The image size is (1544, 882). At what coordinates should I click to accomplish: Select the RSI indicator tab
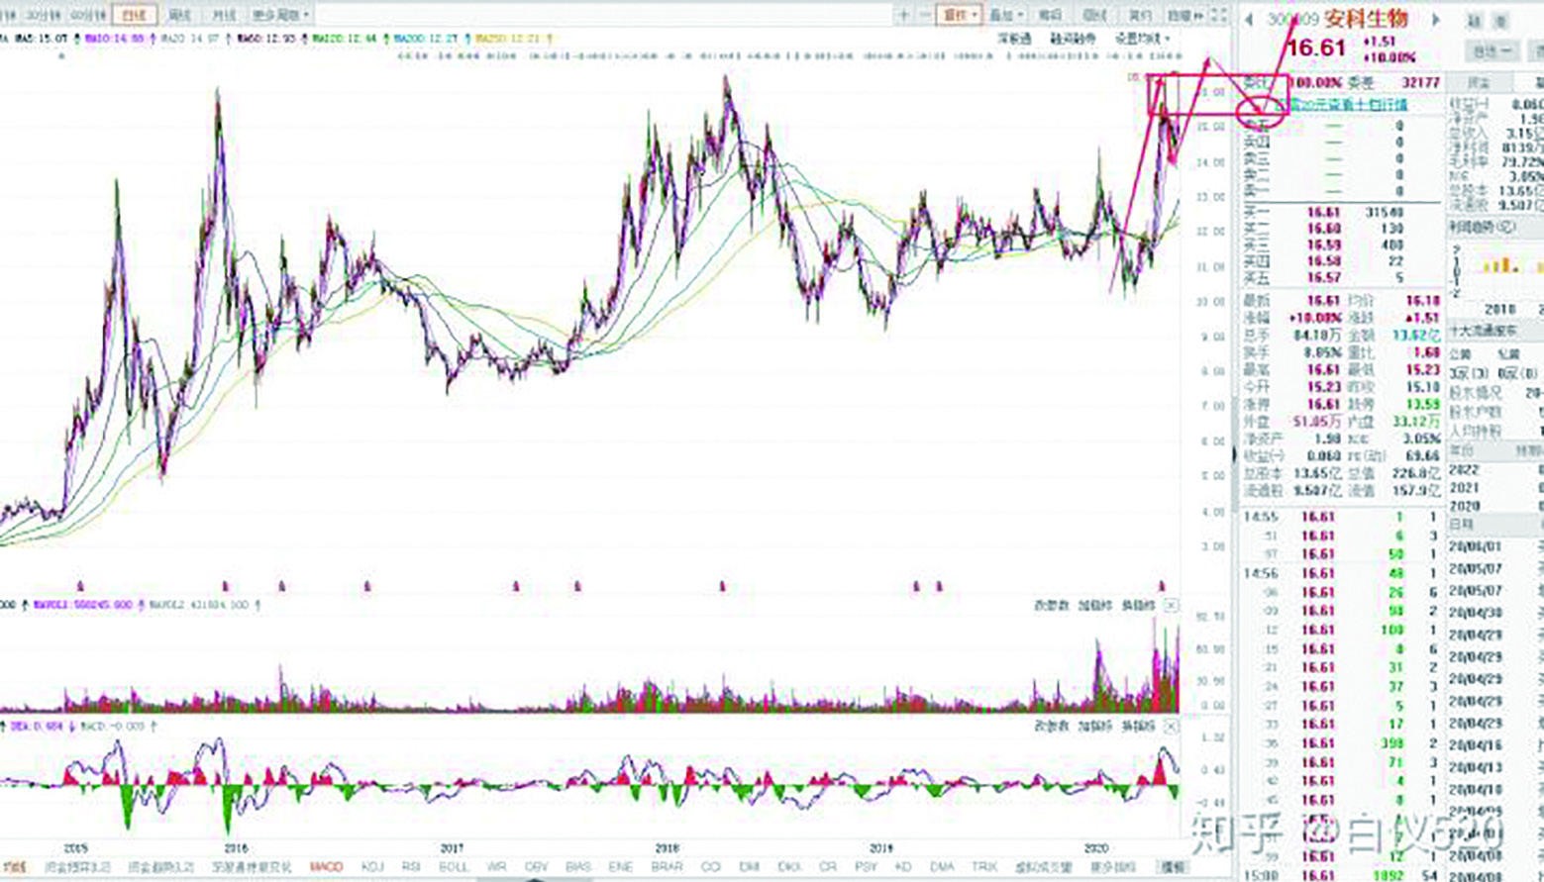[x=410, y=867]
